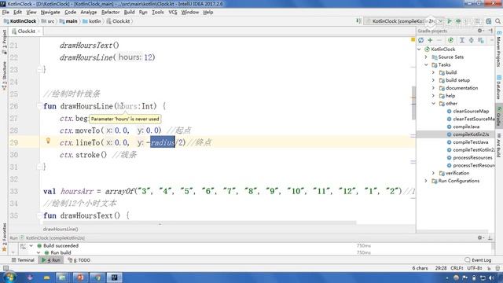Collapse the Build succeeded node in Run panel
Image resolution: width=503 pixels, height=283 pixels.
(x=31, y=246)
